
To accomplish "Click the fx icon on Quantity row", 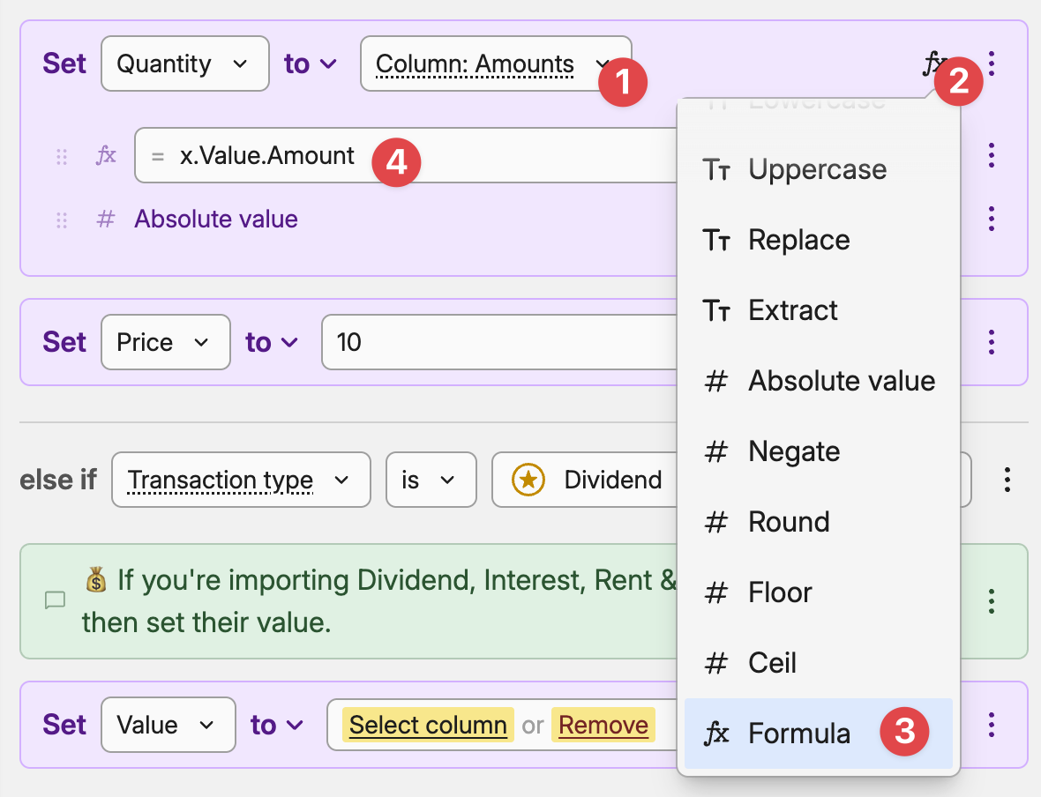I will [x=934, y=63].
